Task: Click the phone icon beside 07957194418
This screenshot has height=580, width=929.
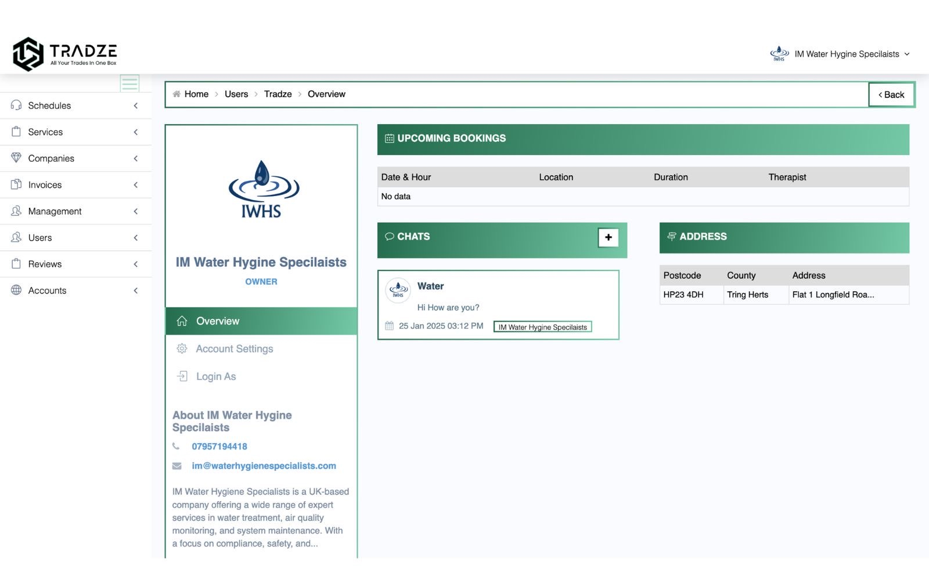Action: pyautogui.click(x=176, y=446)
